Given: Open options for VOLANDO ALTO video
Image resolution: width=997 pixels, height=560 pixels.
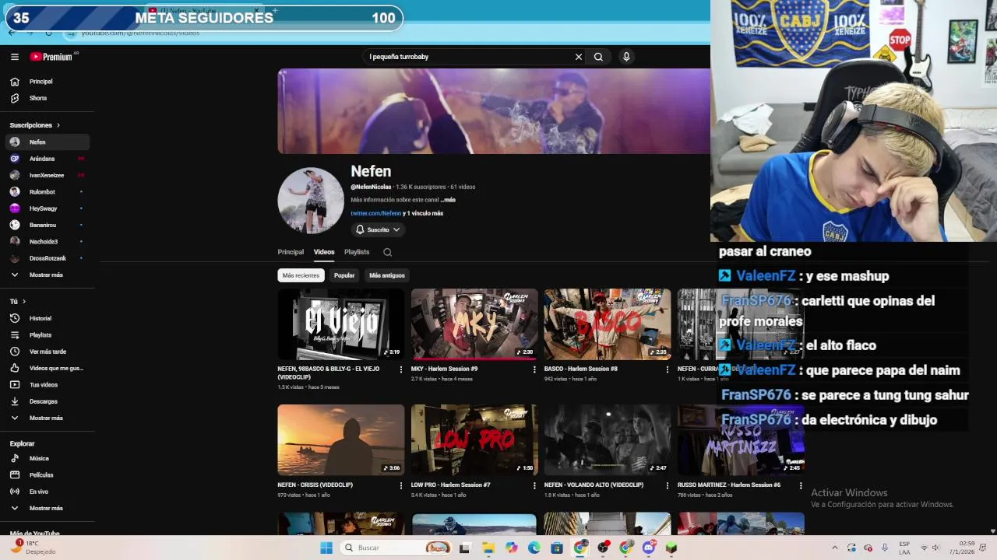Looking at the screenshot, I should click(668, 485).
